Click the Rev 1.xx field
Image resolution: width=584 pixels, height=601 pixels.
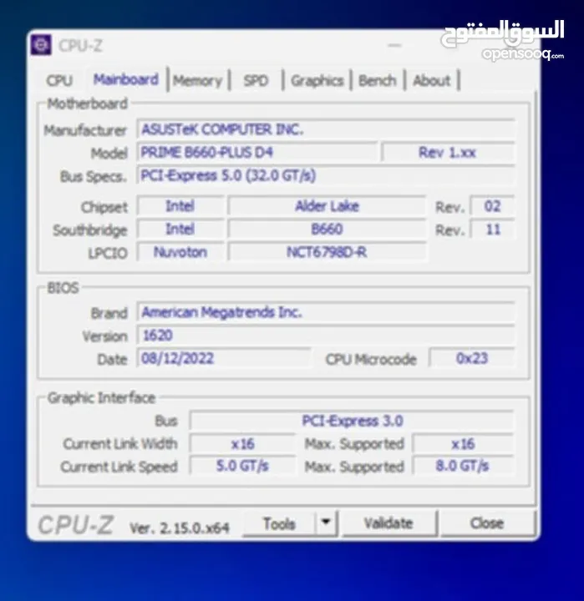448,153
